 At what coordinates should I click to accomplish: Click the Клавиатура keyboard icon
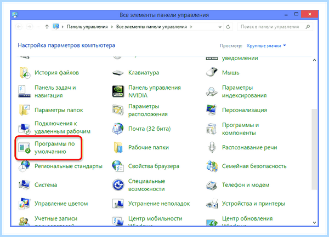118,73
